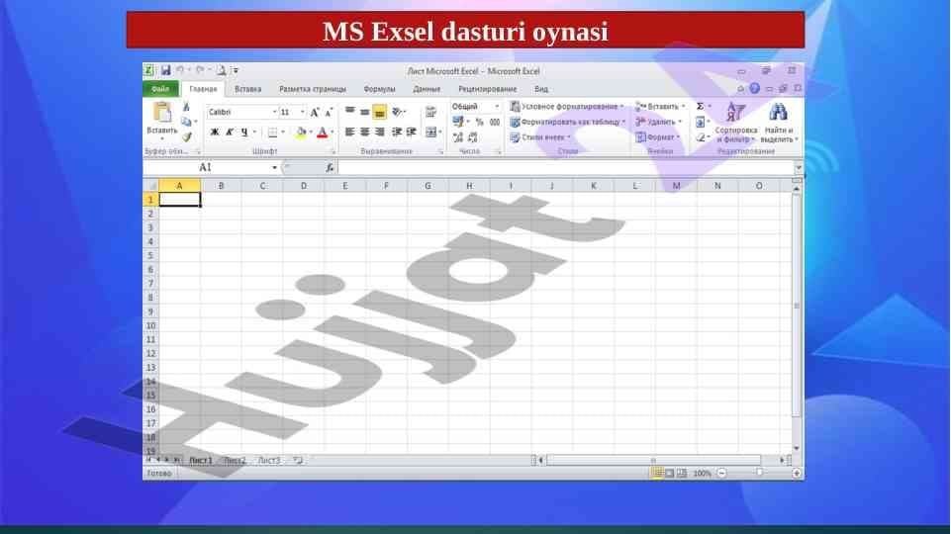Screen dimensions: 951x534
Task: Switch to the Рецензирование tab
Action: click(x=488, y=88)
